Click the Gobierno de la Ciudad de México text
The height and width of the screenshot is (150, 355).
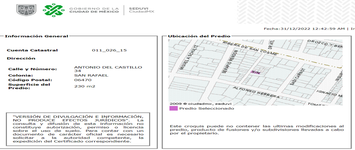pyautogui.click(x=94, y=10)
